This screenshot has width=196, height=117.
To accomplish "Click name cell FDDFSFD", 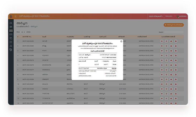I will pyautogui.click(x=45, y=55).
